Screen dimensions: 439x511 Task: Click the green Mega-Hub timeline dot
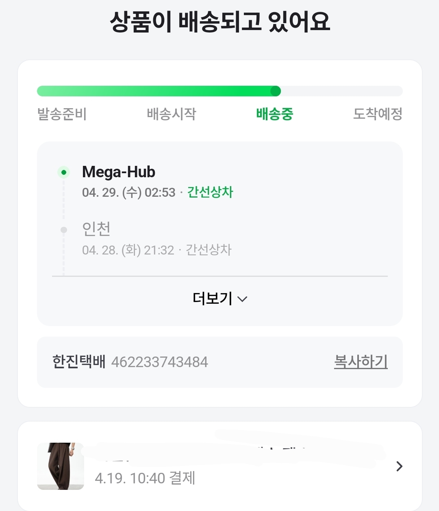tap(63, 172)
